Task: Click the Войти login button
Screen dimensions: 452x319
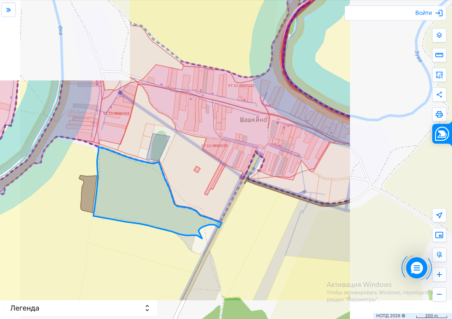Action: 429,13
